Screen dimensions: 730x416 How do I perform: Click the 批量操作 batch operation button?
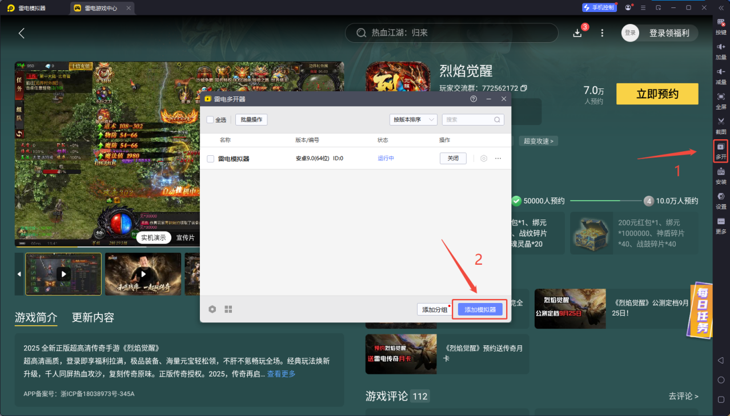(251, 120)
